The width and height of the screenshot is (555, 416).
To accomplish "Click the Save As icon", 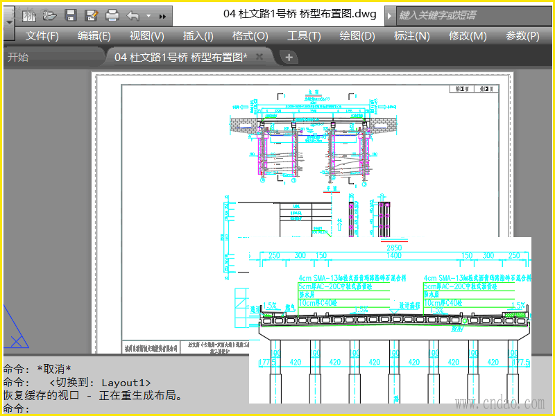I will 91,15.
